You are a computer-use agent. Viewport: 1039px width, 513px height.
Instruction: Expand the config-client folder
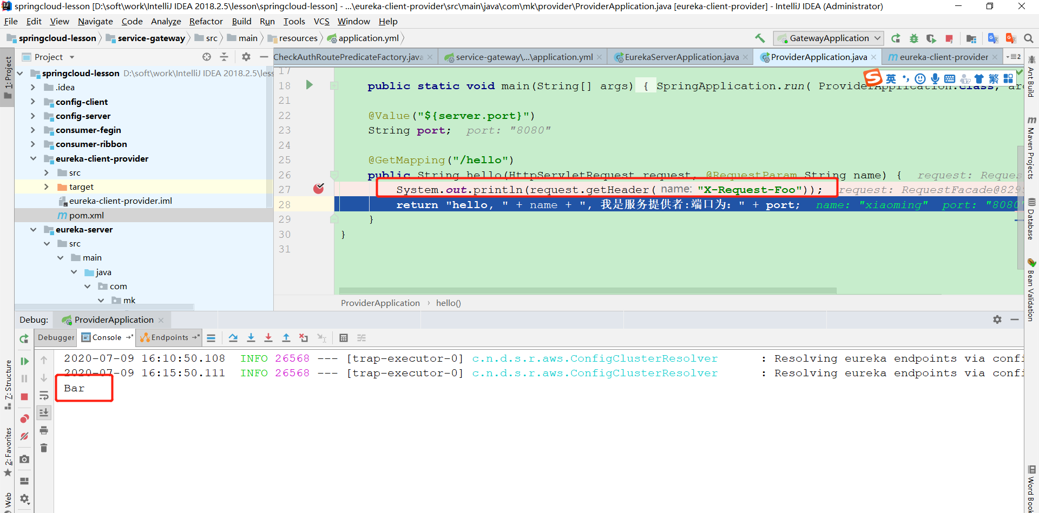coord(33,102)
